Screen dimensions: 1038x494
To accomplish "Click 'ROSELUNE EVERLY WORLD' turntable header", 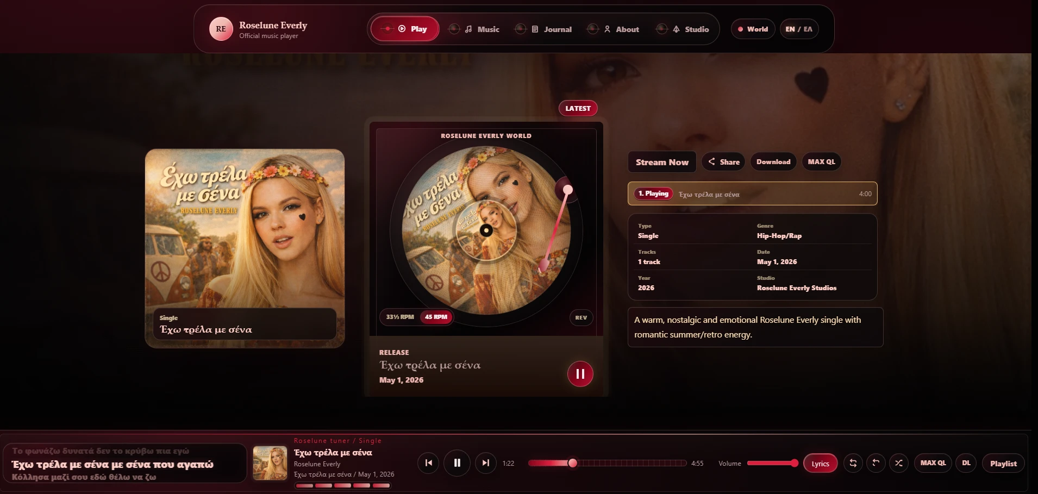I will 486,136.
